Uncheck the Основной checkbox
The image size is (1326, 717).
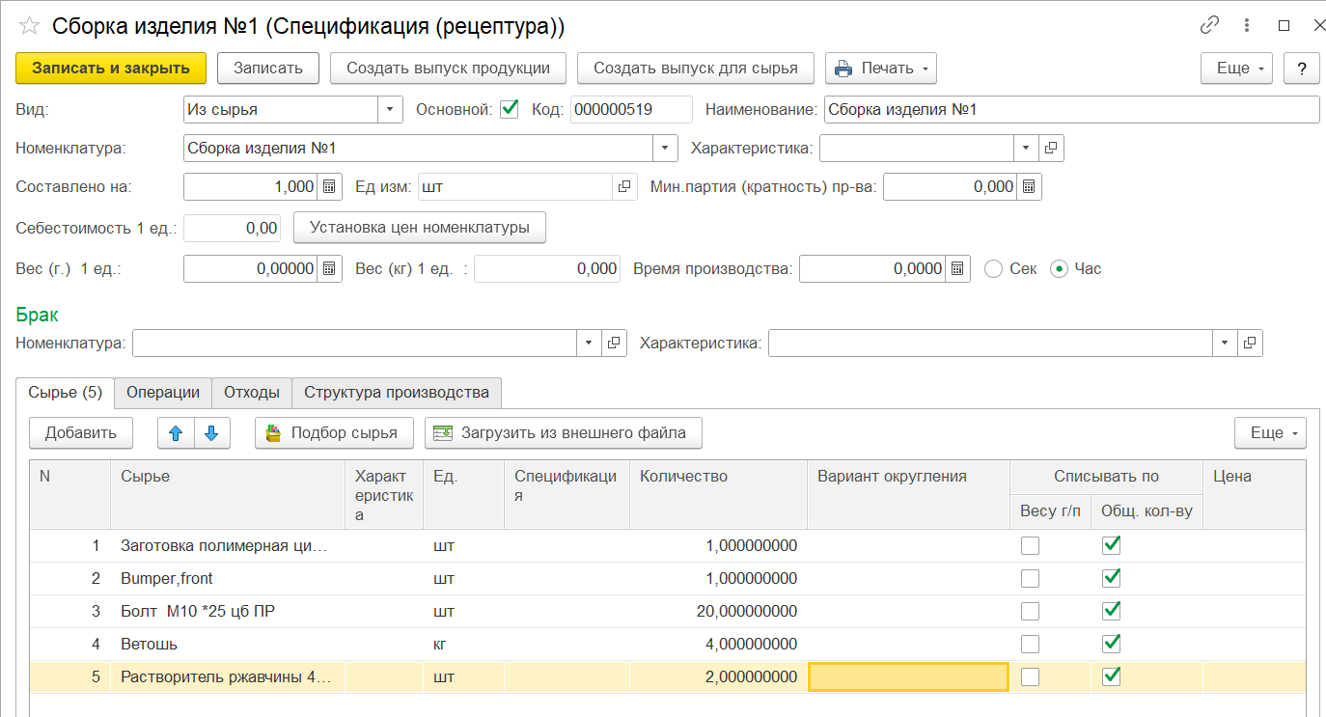[510, 109]
